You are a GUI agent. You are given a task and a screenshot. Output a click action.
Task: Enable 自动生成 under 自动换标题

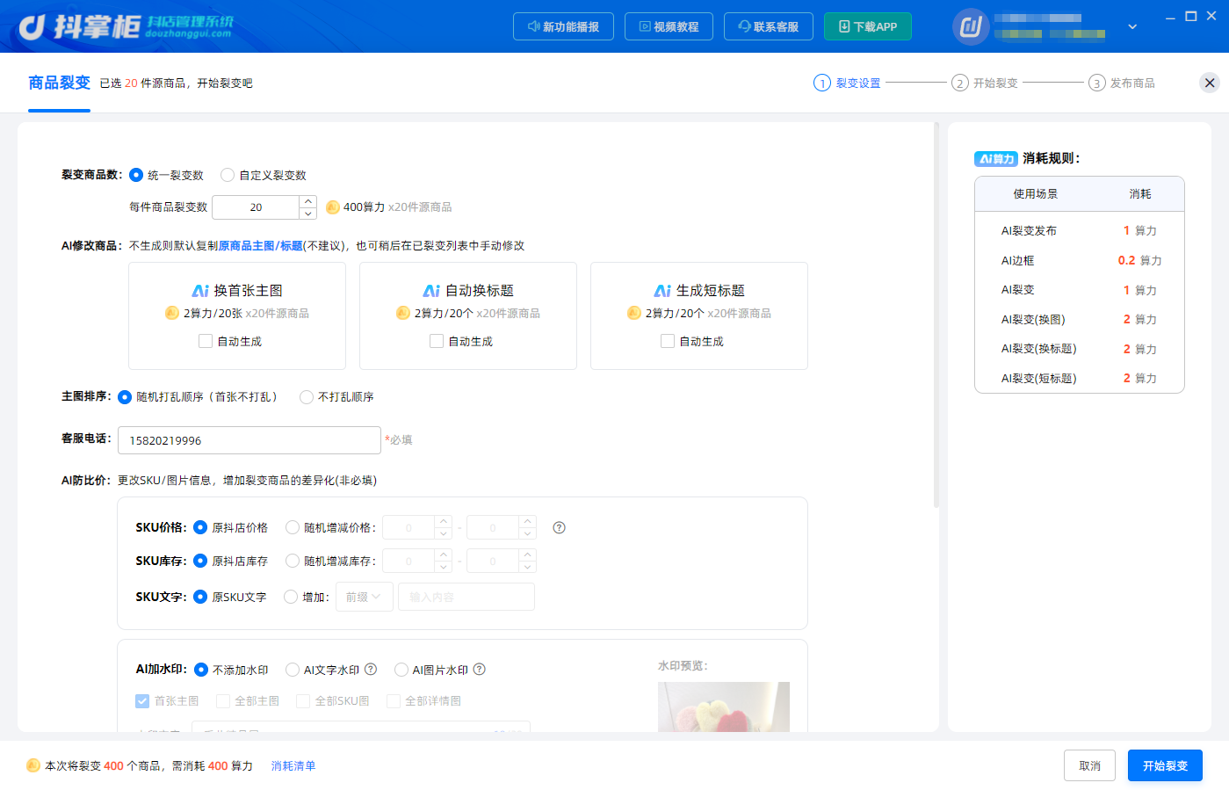[437, 341]
